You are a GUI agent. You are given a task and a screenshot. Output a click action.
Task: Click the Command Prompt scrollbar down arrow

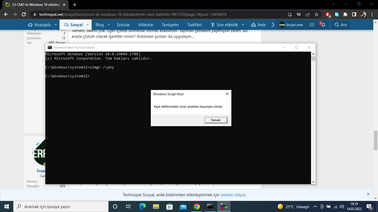(313, 182)
